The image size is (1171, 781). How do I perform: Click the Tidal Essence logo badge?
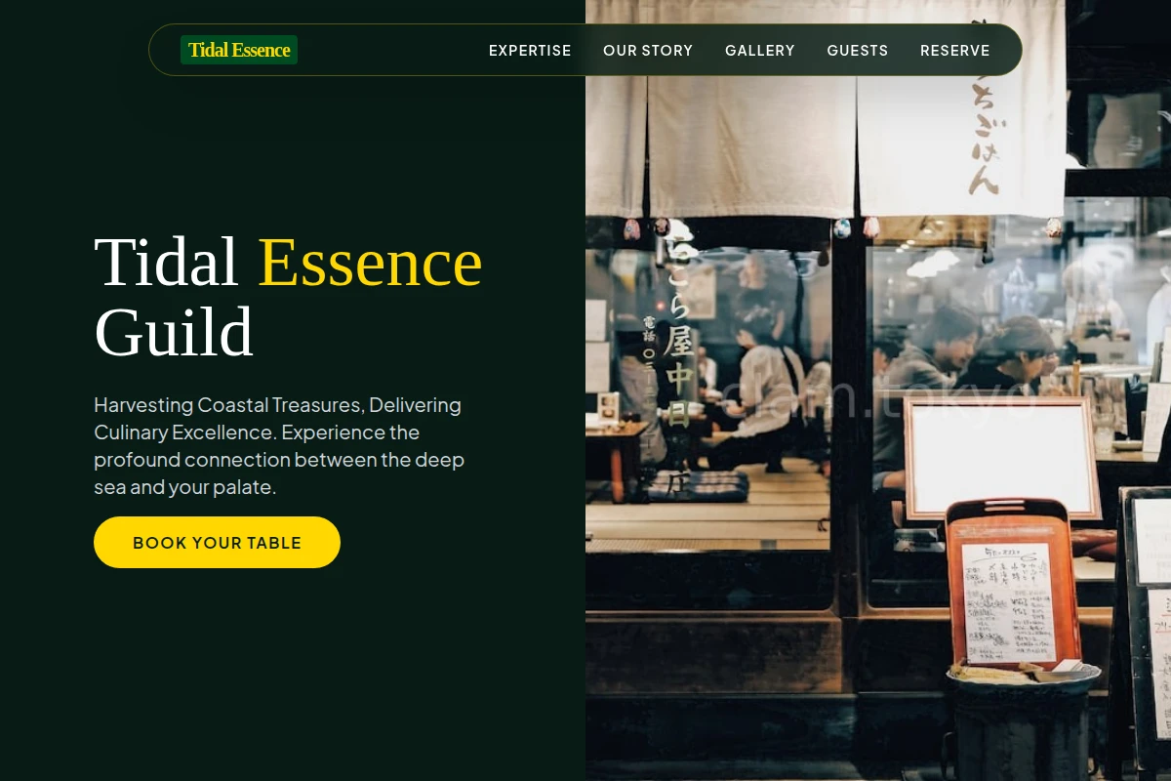239,50
